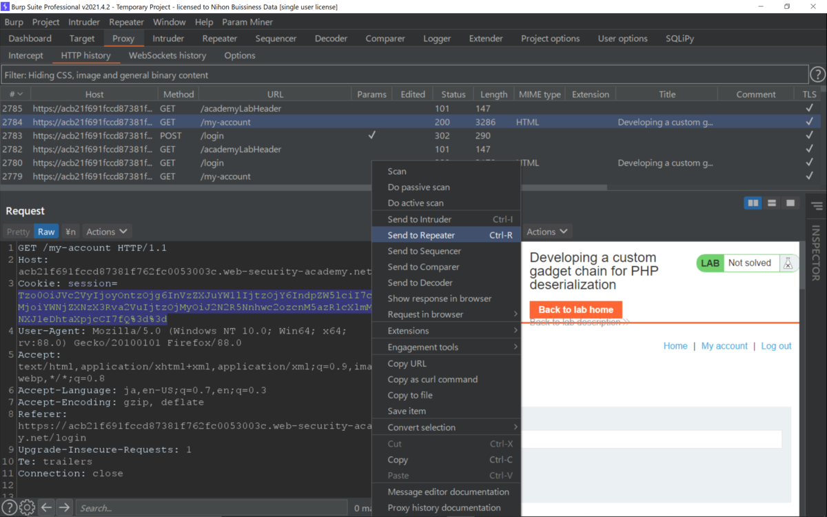Select Scan in context menu
827x517 pixels.
click(x=446, y=171)
